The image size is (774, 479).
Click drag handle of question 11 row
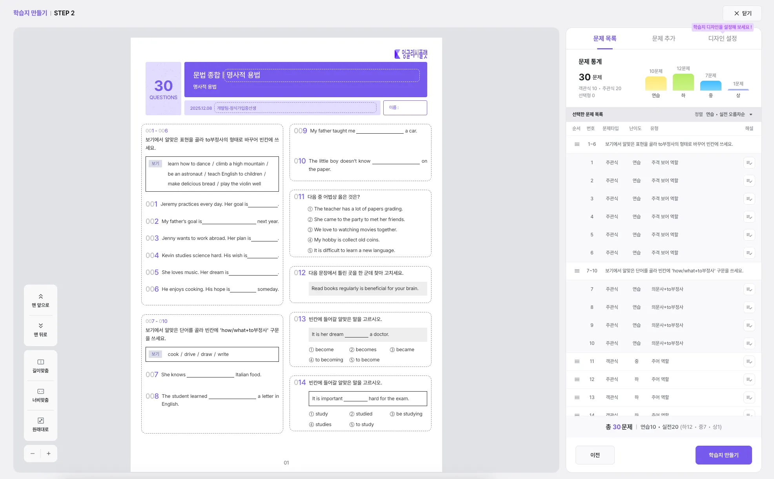point(577,361)
